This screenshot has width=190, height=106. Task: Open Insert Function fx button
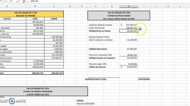(x=24, y=1)
